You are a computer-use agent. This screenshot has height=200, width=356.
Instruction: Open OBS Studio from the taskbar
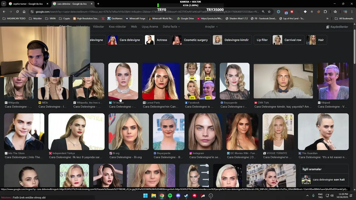(211, 196)
